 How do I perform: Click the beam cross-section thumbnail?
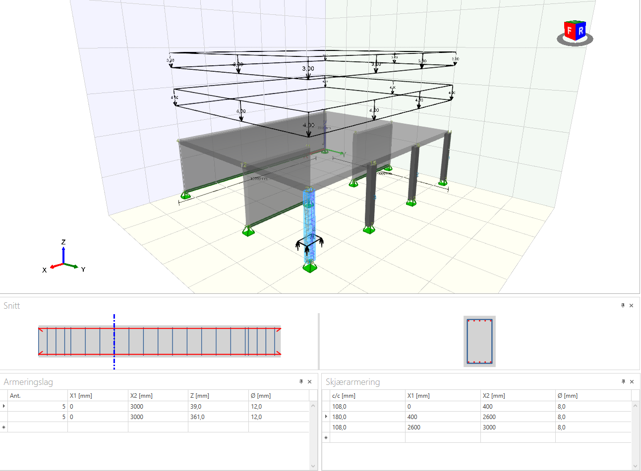pos(479,341)
